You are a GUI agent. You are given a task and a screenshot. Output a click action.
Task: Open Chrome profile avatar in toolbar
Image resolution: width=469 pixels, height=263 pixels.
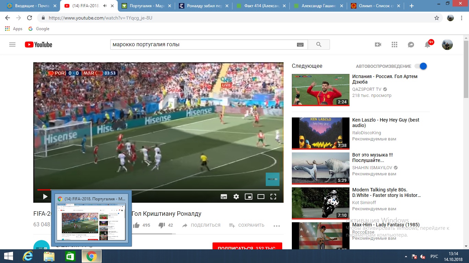click(450, 18)
